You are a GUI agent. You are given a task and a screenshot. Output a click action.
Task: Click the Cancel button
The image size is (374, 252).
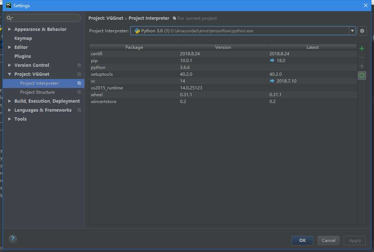click(x=328, y=240)
